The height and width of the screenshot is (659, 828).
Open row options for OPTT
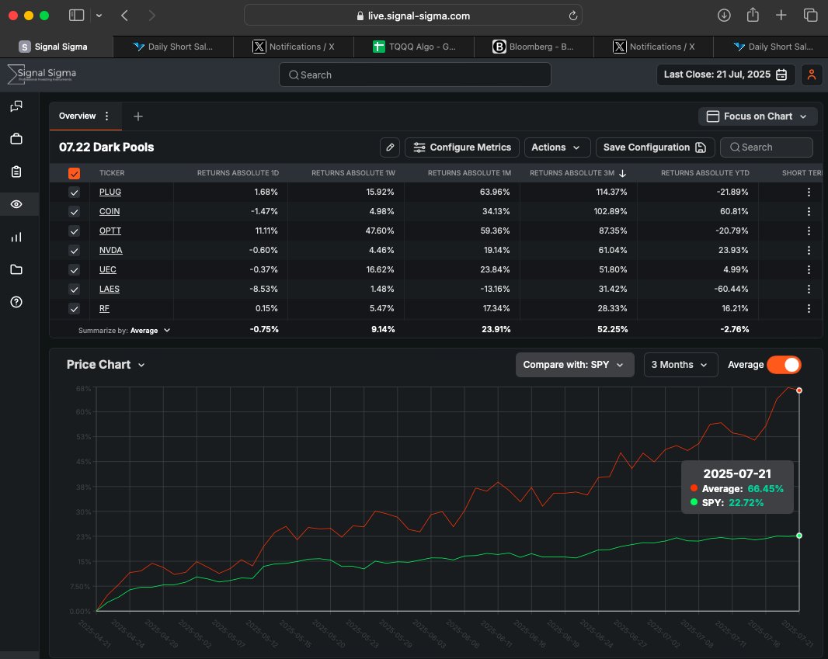click(809, 231)
